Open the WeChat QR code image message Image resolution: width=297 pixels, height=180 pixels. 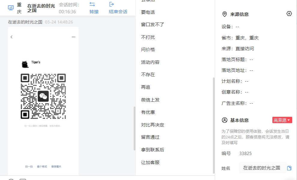(x=43, y=101)
